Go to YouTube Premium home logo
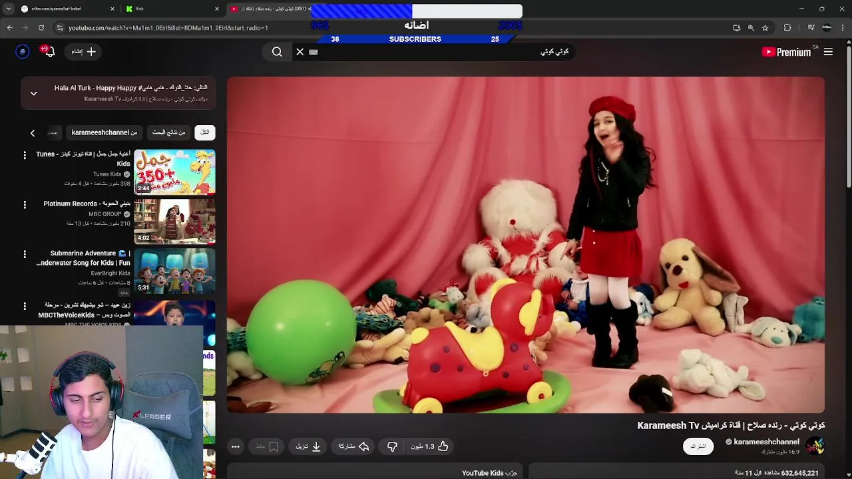The image size is (852, 479). click(786, 52)
